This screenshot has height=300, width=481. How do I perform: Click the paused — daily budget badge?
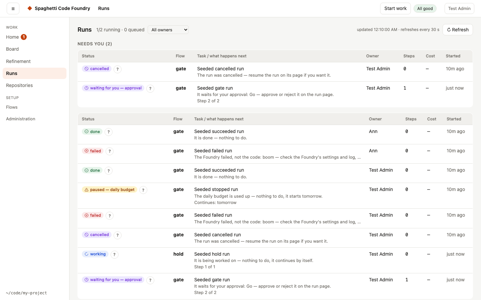110,190
